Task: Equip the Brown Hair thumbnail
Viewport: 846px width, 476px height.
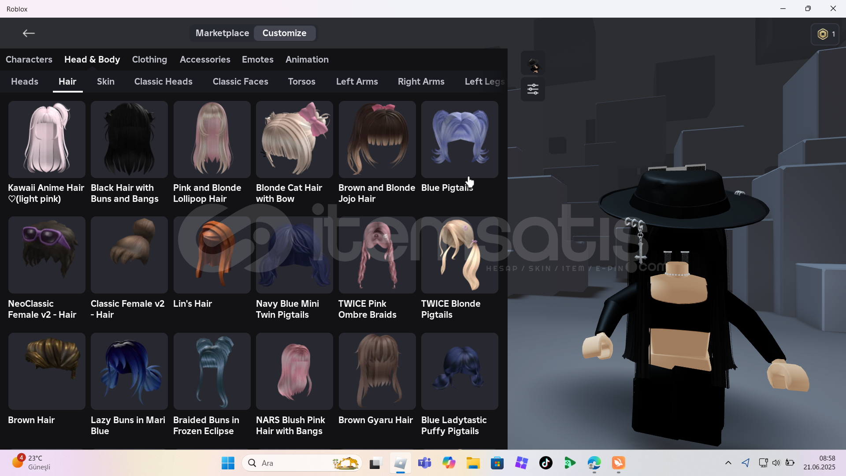Action: coord(47,371)
